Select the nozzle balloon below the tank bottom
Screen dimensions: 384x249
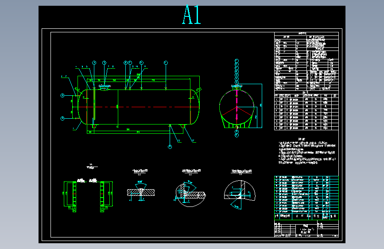170,147
